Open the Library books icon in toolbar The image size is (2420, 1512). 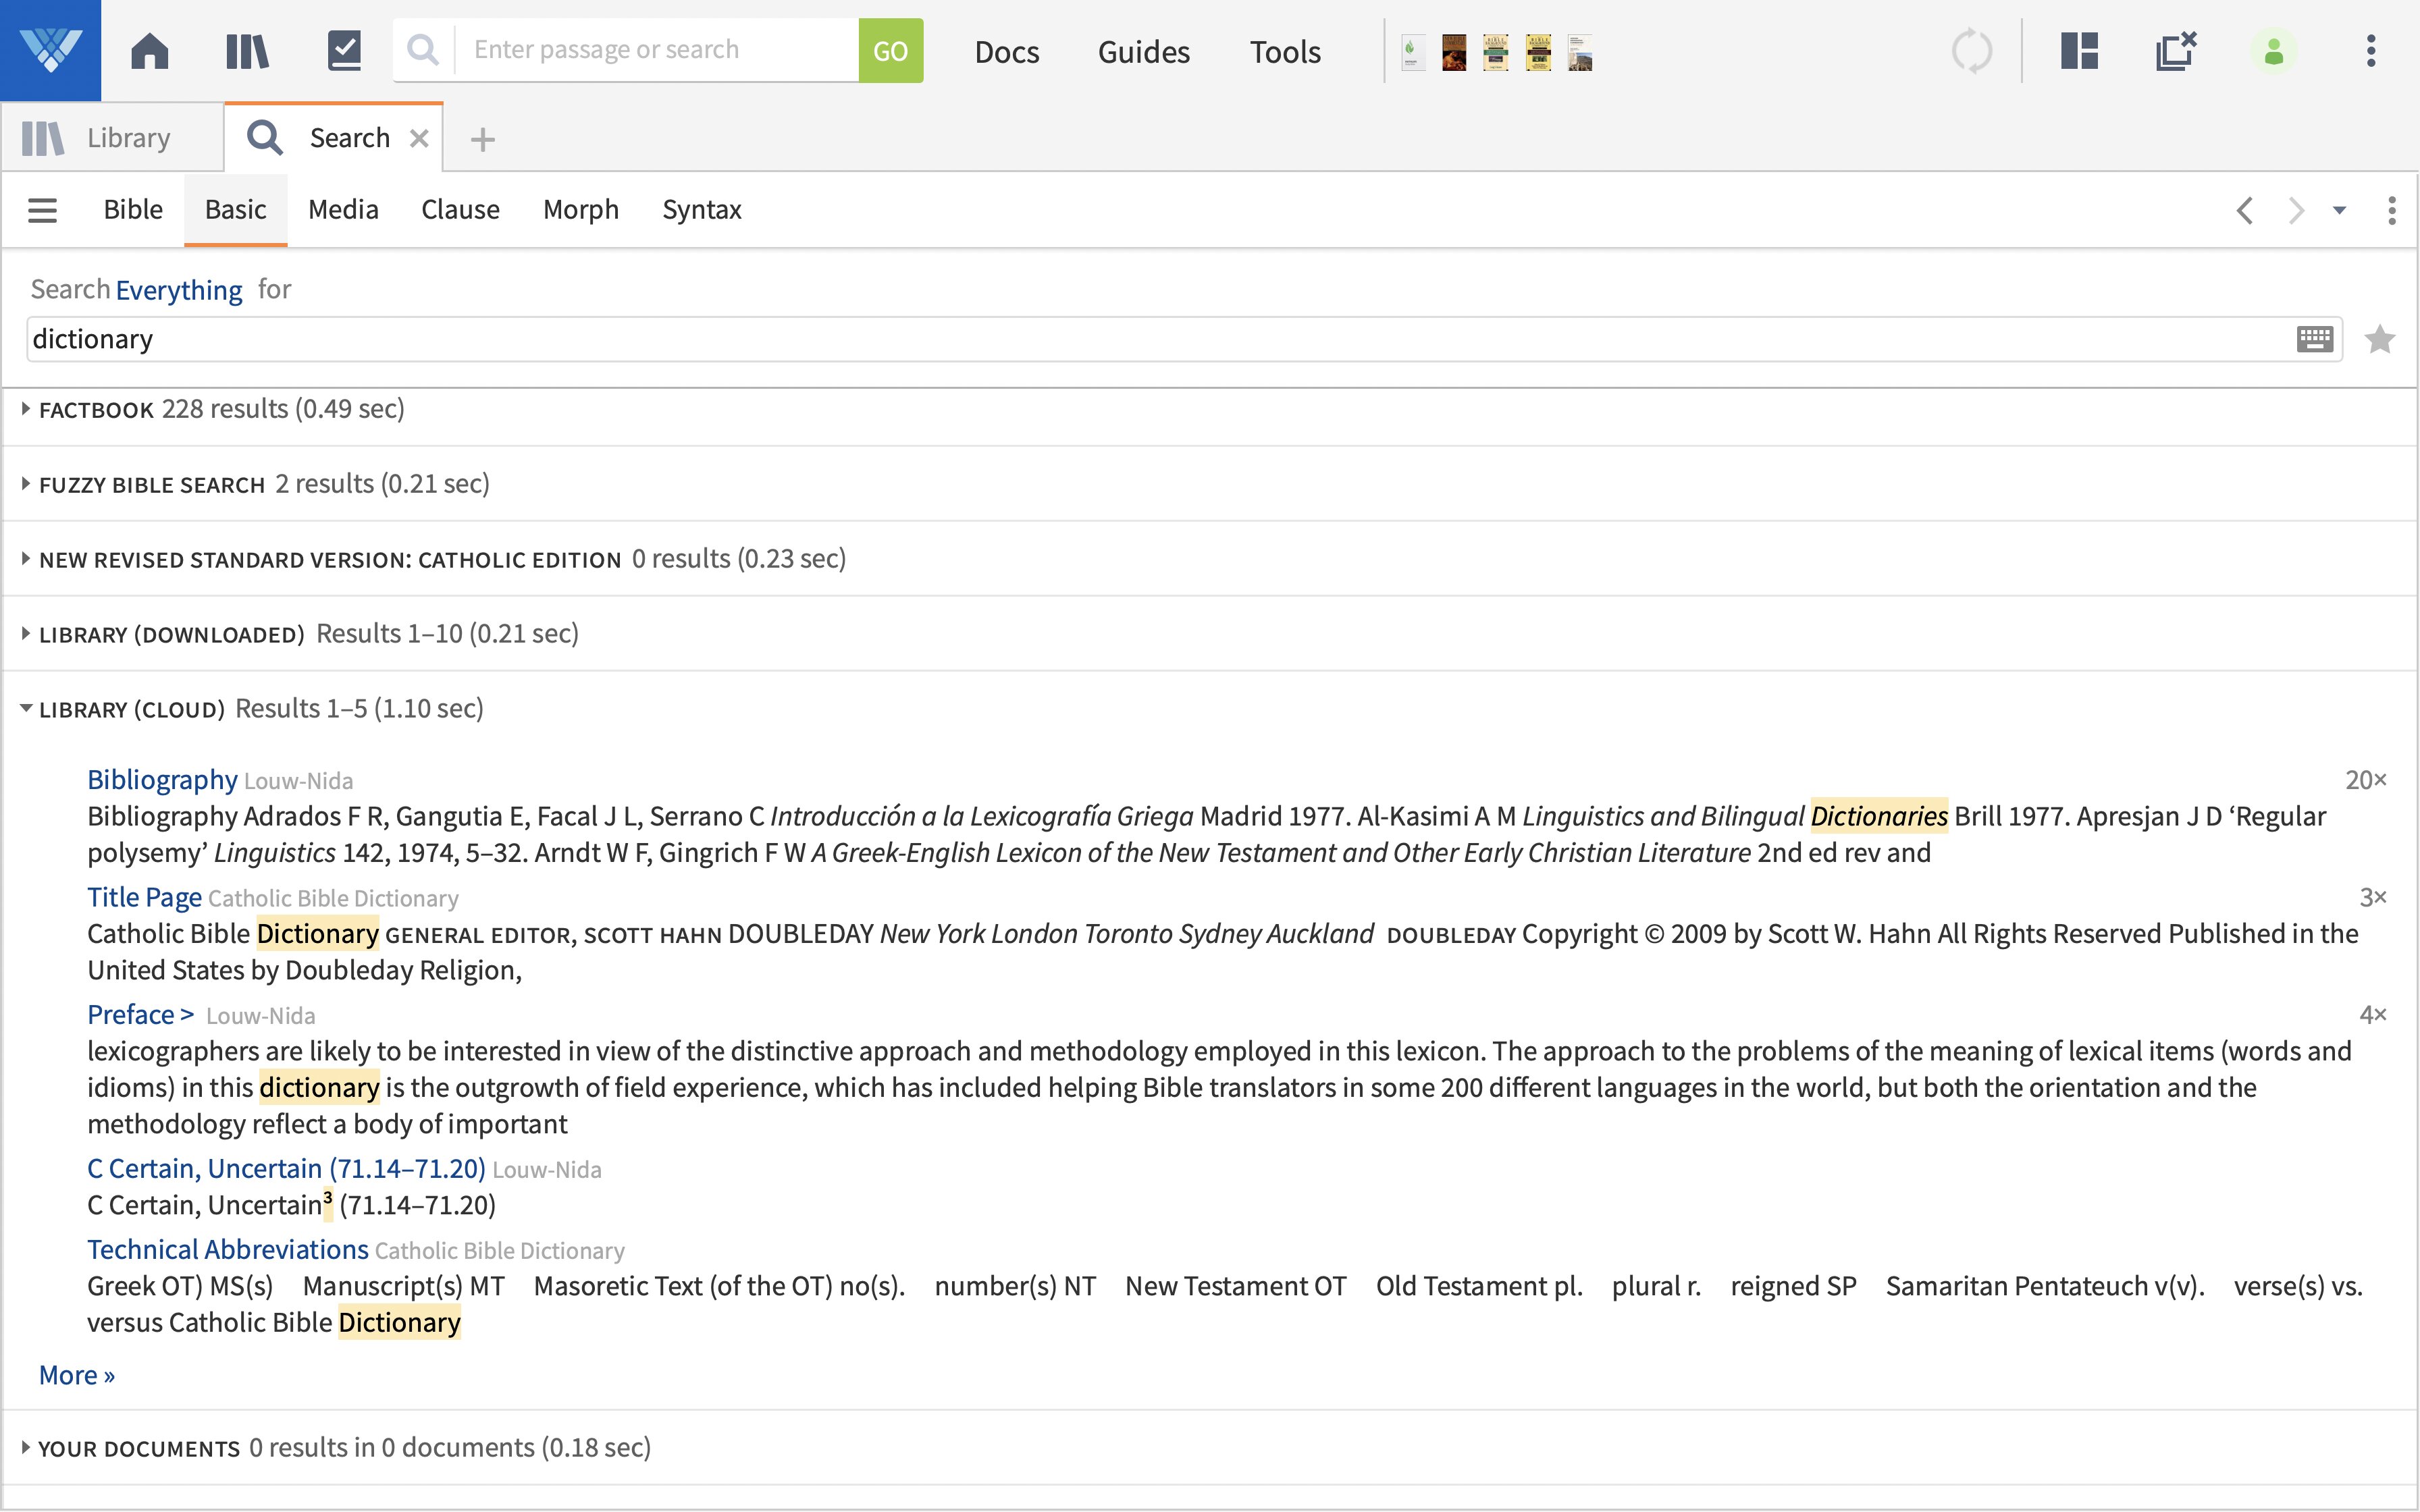pos(247,50)
